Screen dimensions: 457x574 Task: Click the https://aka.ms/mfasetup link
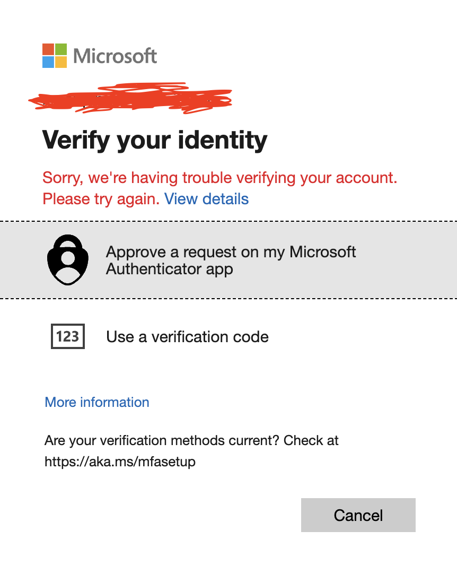pyautogui.click(x=120, y=462)
